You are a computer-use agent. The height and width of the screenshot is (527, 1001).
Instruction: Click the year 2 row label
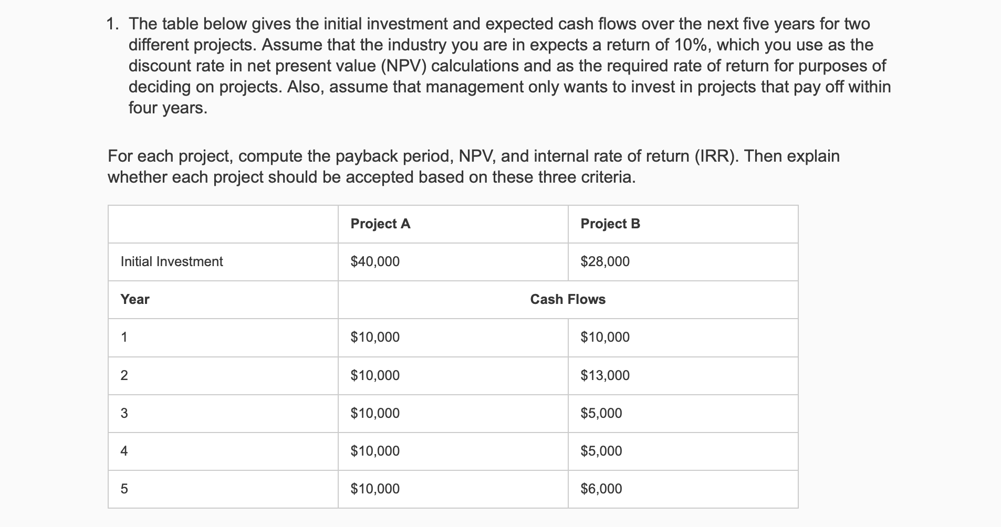click(124, 375)
